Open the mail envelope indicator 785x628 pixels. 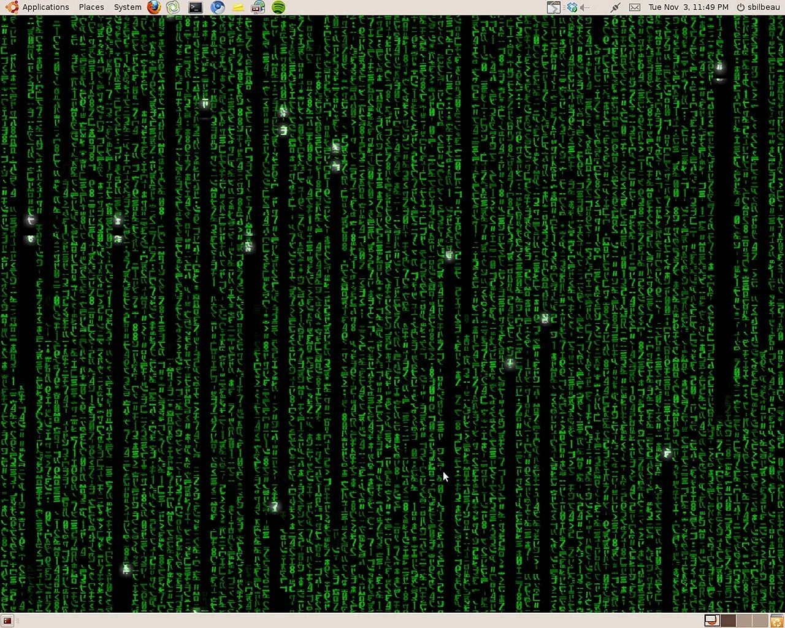[x=635, y=7]
